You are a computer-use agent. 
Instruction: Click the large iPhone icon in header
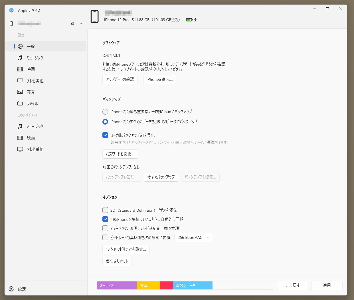pyautogui.click(x=95, y=16)
